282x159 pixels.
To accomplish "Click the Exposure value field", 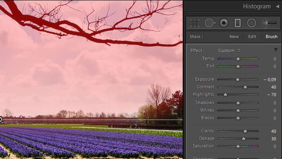I will click(x=270, y=79).
